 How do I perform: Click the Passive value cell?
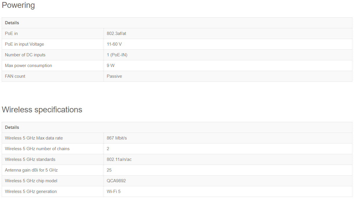[228, 76]
